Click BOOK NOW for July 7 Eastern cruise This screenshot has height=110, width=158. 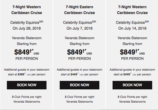pyautogui.click(x=80, y=85)
